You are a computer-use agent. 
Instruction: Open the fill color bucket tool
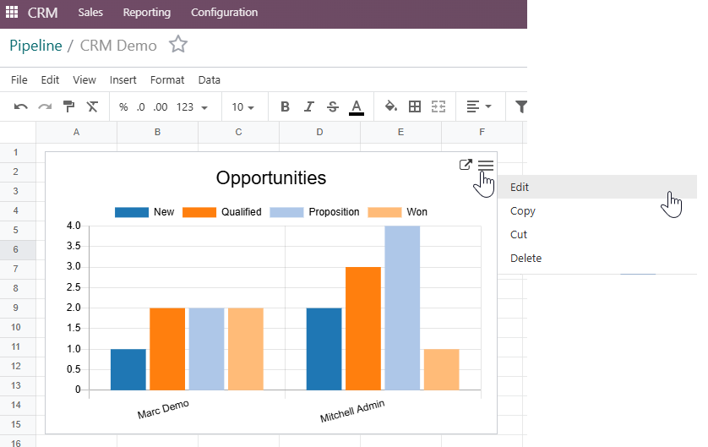[x=390, y=107]
